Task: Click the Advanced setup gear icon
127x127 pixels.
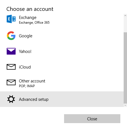Action: (x=11, y=99)
